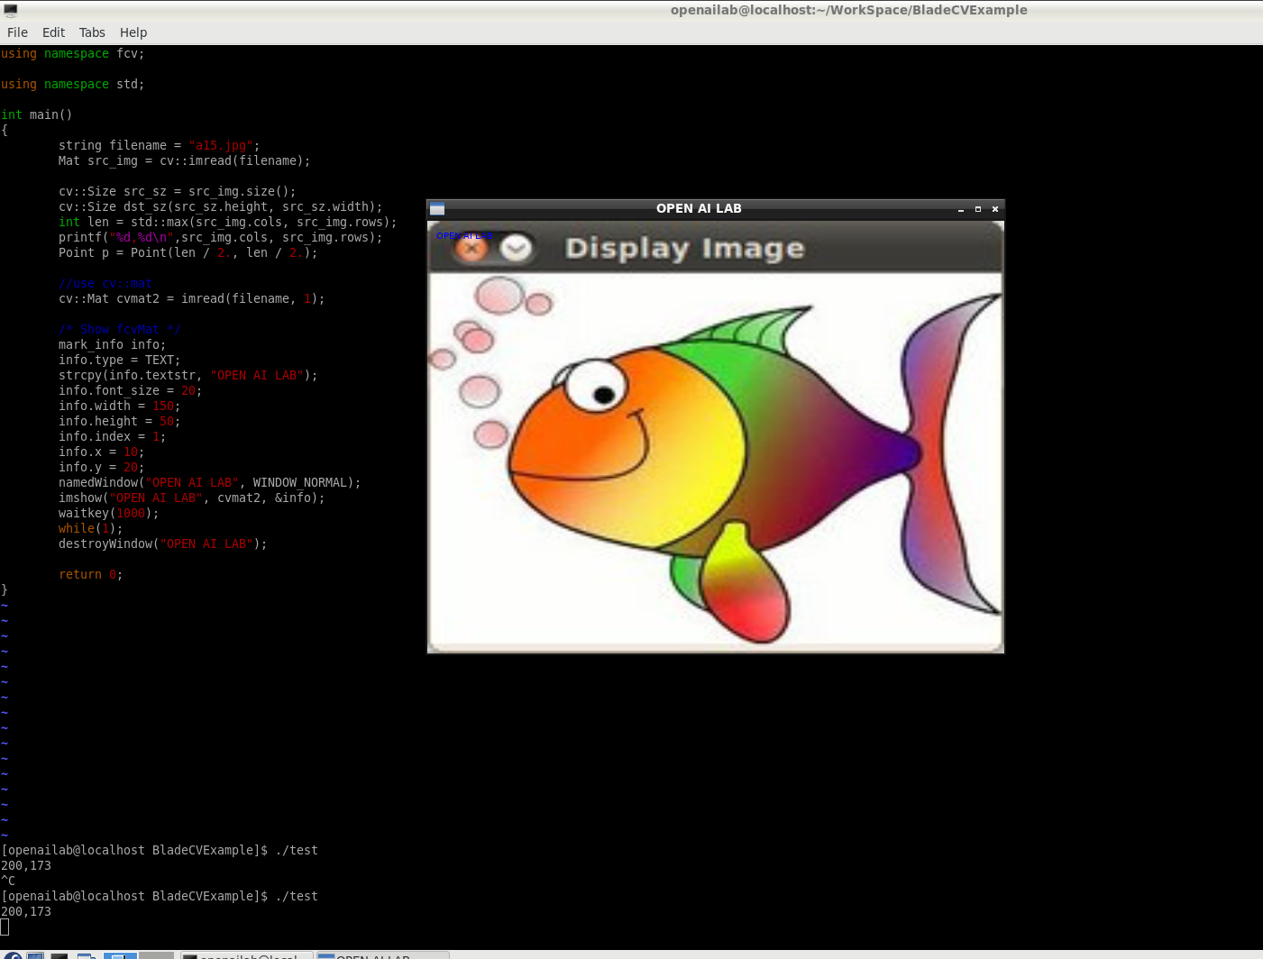1263x959 pixels.
Task: Click line 'using namespace fcv;'
Action: point(72,53)
